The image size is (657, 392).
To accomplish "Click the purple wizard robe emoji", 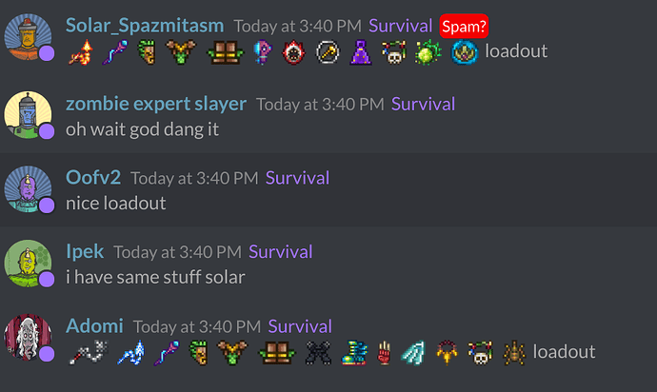I will click(360, 52).
